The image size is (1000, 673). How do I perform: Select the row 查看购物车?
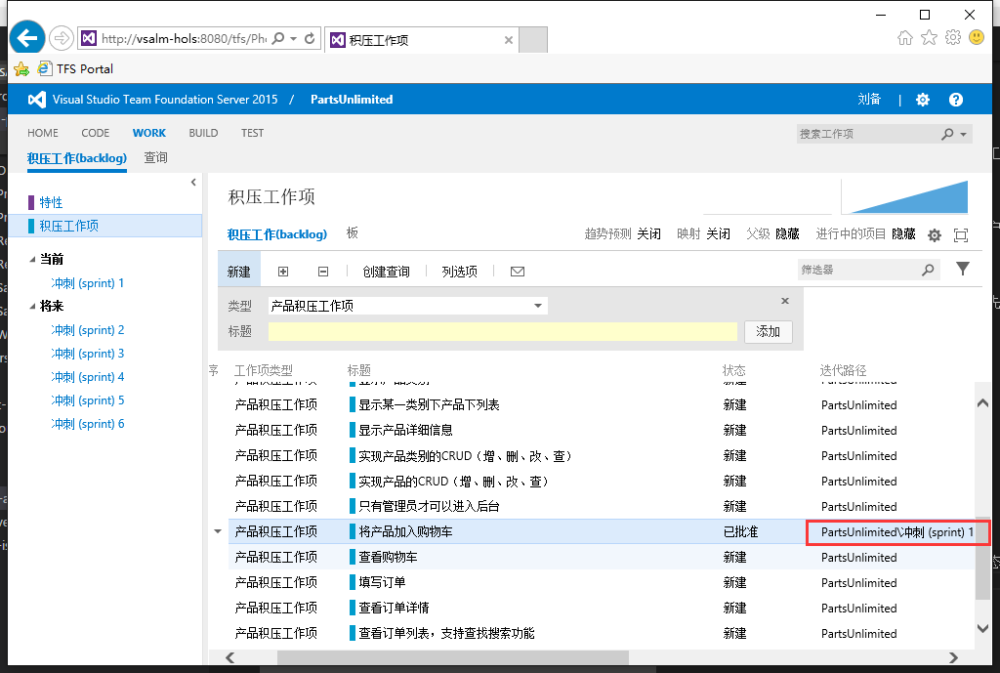(x=602, y=558)
